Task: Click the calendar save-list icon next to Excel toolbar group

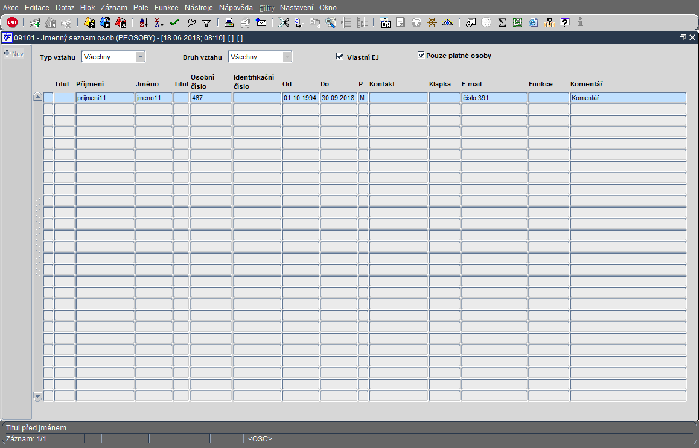Action: click(386, 22)
